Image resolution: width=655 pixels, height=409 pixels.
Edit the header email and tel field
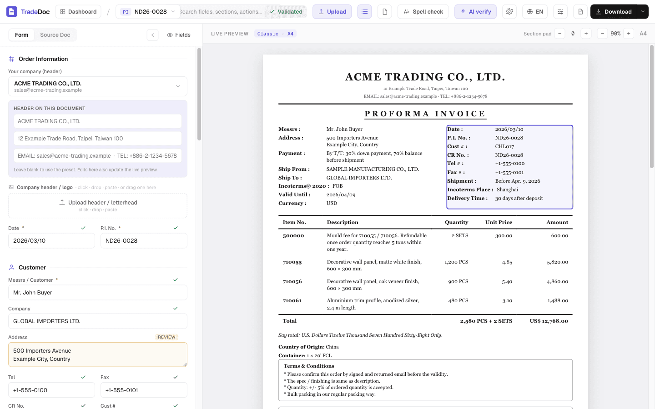(98, 156)
